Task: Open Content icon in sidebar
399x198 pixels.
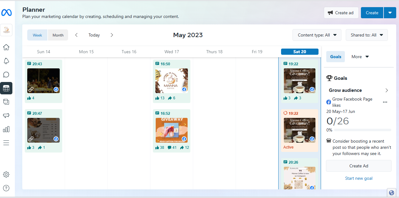Action: [x=6, y=102]
